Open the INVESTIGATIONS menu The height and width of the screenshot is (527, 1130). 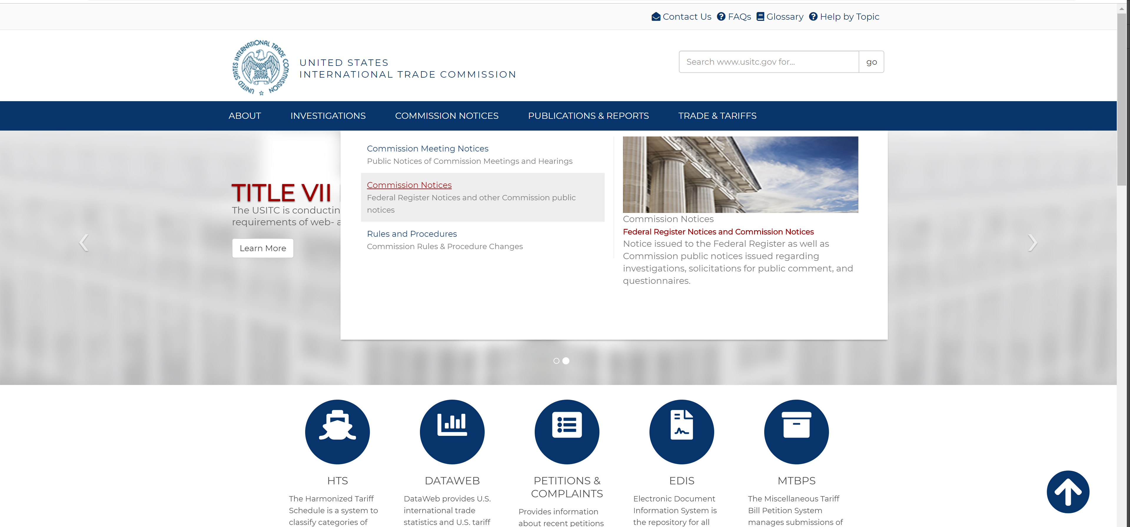(328, 116)
